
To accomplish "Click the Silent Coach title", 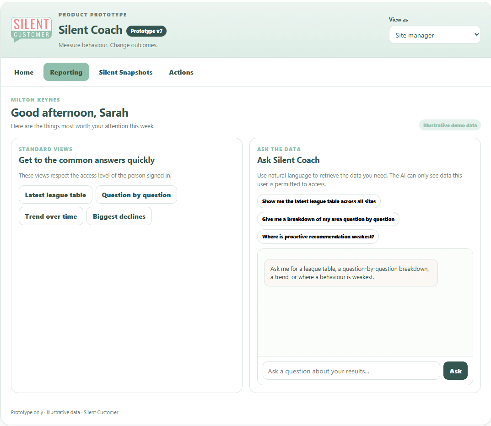I will [91, 30].
